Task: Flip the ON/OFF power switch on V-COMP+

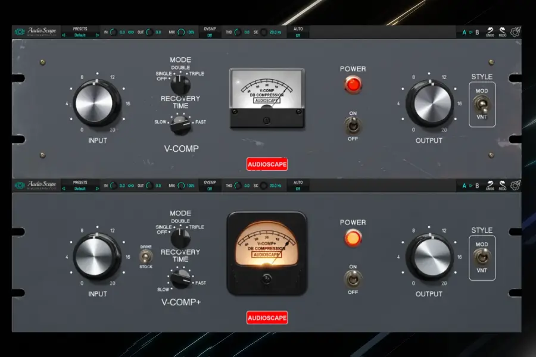Action: 353,279
